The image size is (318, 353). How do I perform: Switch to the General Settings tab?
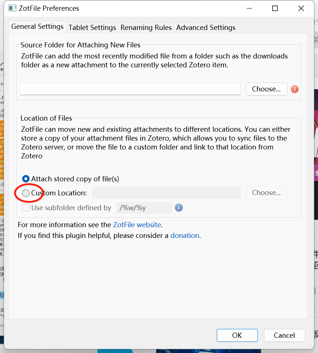[x=38, y=27]
